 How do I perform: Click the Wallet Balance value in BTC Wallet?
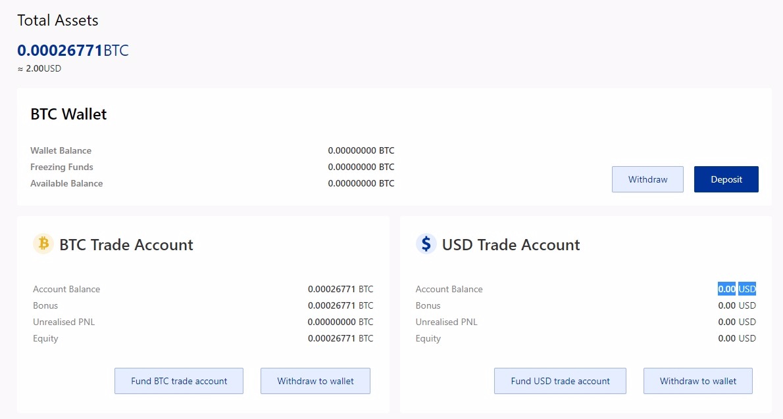(361, 151)
